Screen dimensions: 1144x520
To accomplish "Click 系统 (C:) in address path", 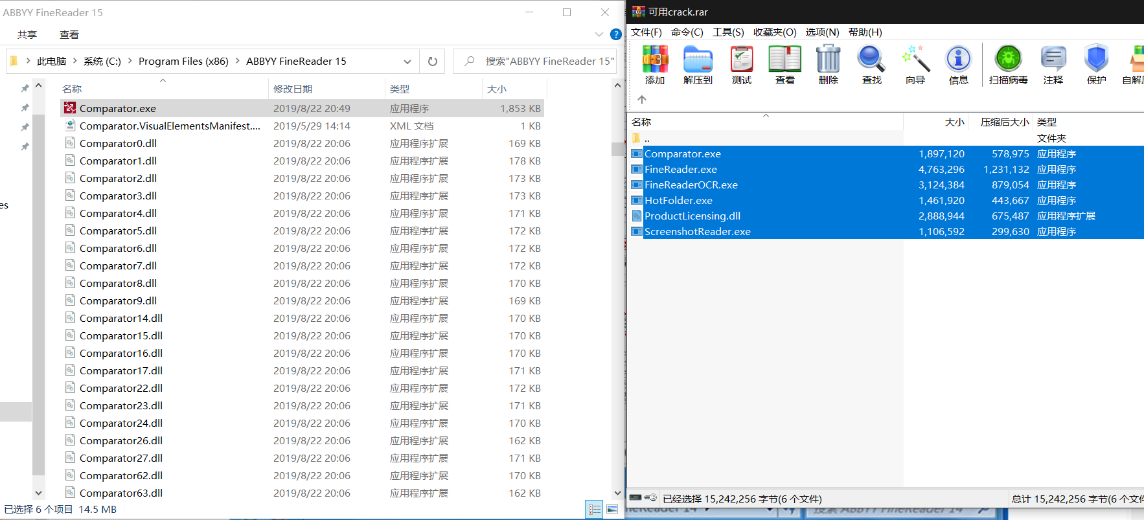I will (102, 61).
